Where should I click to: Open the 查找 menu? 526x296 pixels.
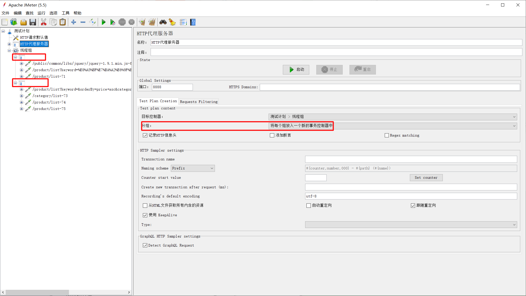click(30, 13)
